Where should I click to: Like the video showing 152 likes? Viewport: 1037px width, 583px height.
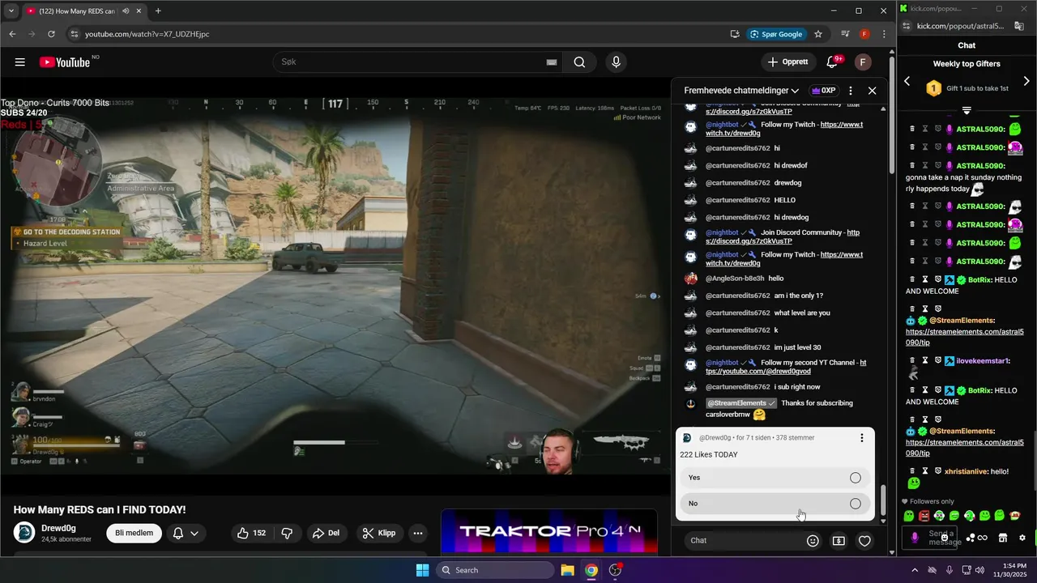point(251,533)
